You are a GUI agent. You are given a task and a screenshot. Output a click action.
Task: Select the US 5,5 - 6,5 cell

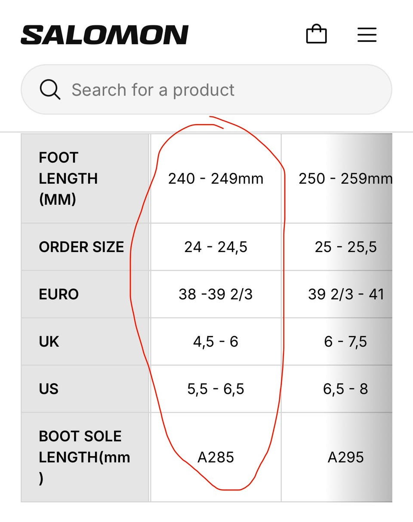click(x=216, y=389)
